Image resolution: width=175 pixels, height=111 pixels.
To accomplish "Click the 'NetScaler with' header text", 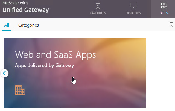I will click(15, 3).
